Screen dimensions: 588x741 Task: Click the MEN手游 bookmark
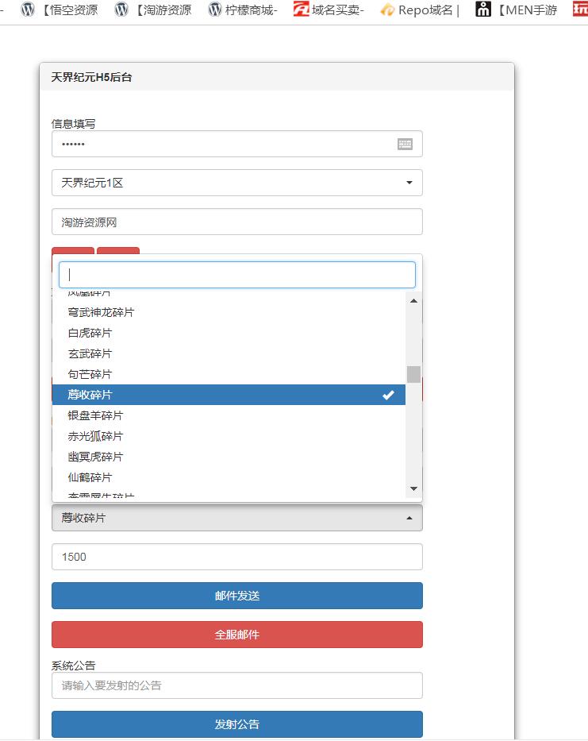tap(516, 10)
